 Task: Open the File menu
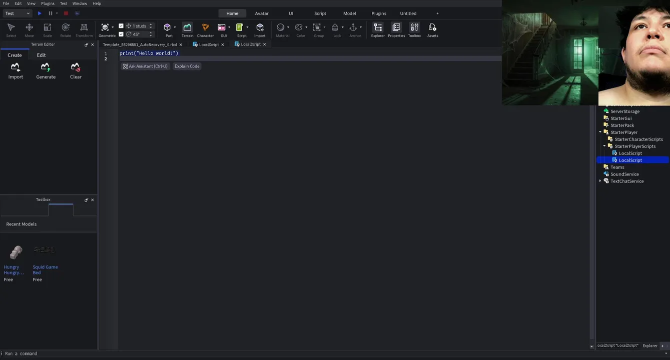pos(6,3)
